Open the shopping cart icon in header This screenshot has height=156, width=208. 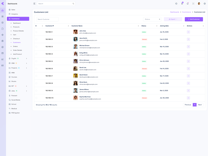click(182, 4)
